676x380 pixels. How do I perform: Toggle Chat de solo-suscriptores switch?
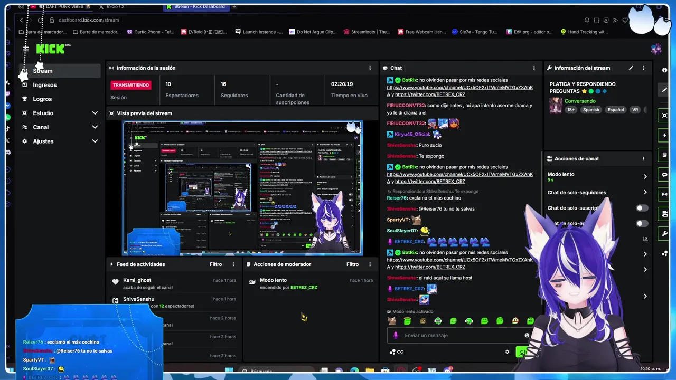click(642, 208)
